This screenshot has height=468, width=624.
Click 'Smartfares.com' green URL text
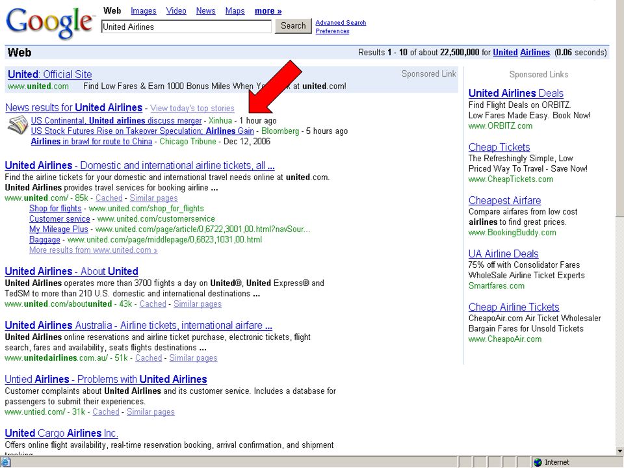[496, 286]
